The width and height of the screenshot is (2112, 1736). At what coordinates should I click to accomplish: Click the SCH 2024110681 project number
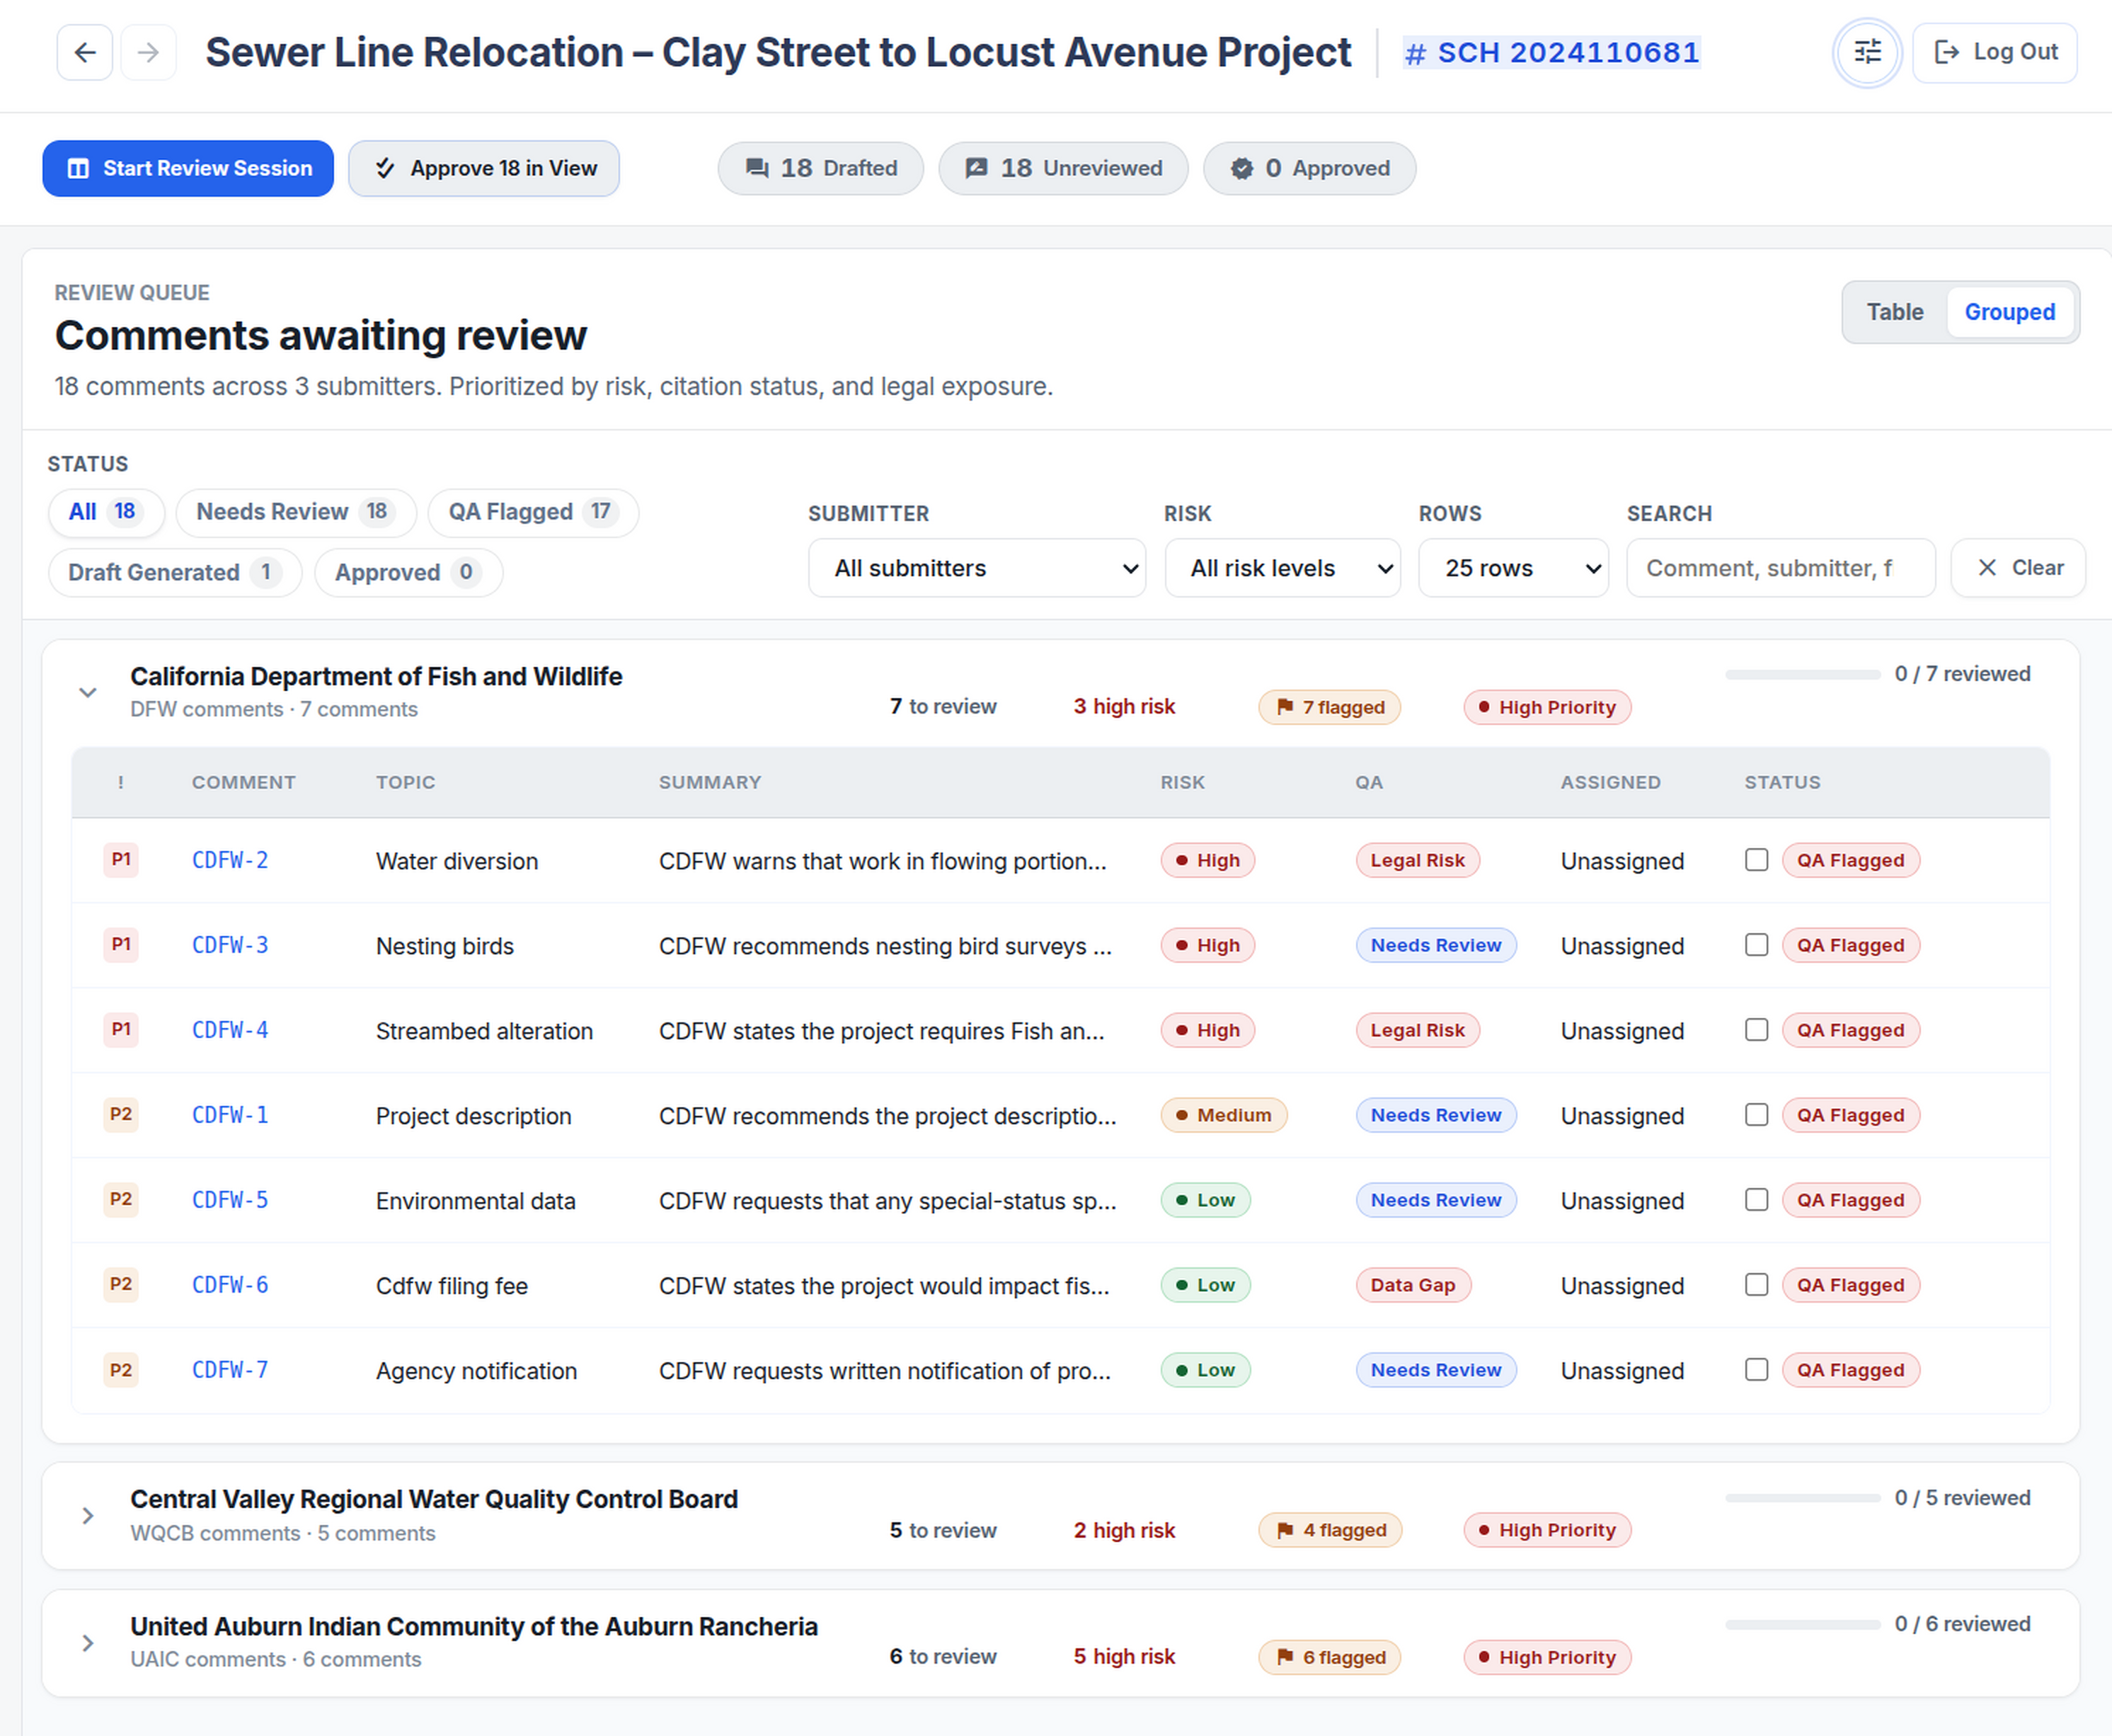pyautogui.click(x=1552, y=52)
